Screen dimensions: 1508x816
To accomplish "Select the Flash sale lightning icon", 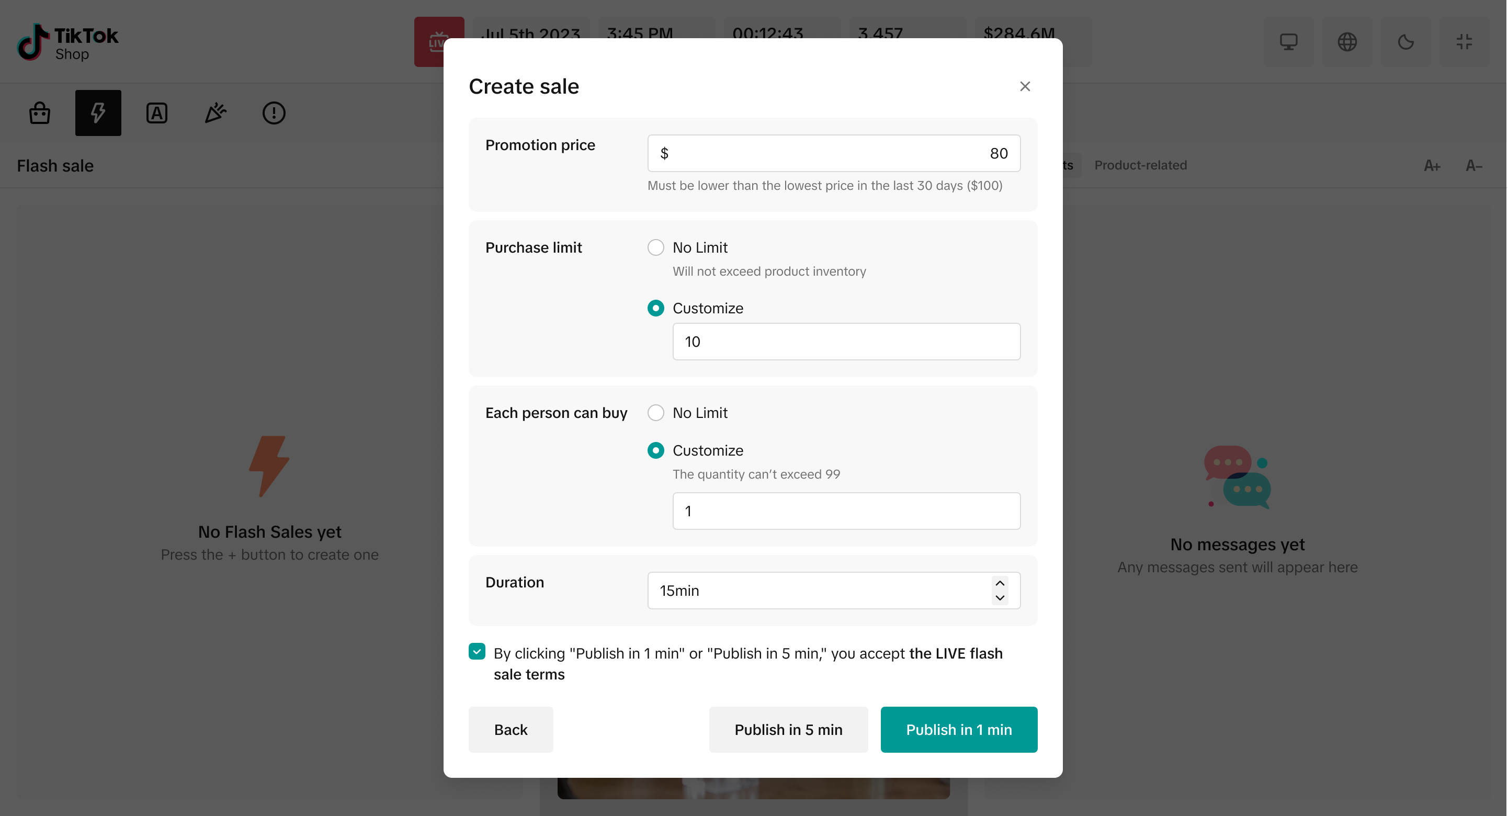I will coord(98,113).
